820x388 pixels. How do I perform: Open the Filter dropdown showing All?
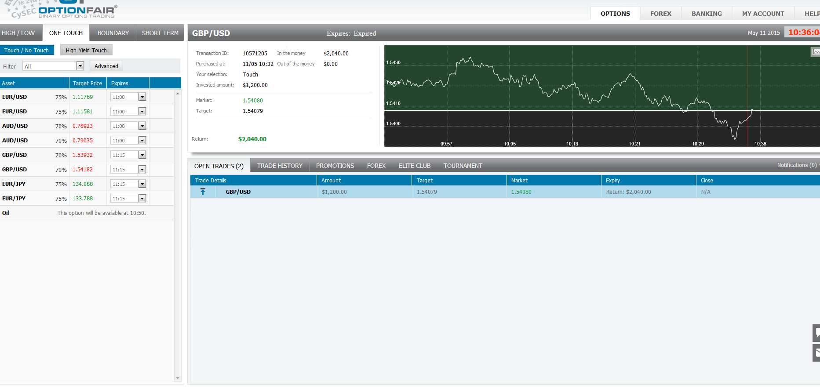pos(53,66)
